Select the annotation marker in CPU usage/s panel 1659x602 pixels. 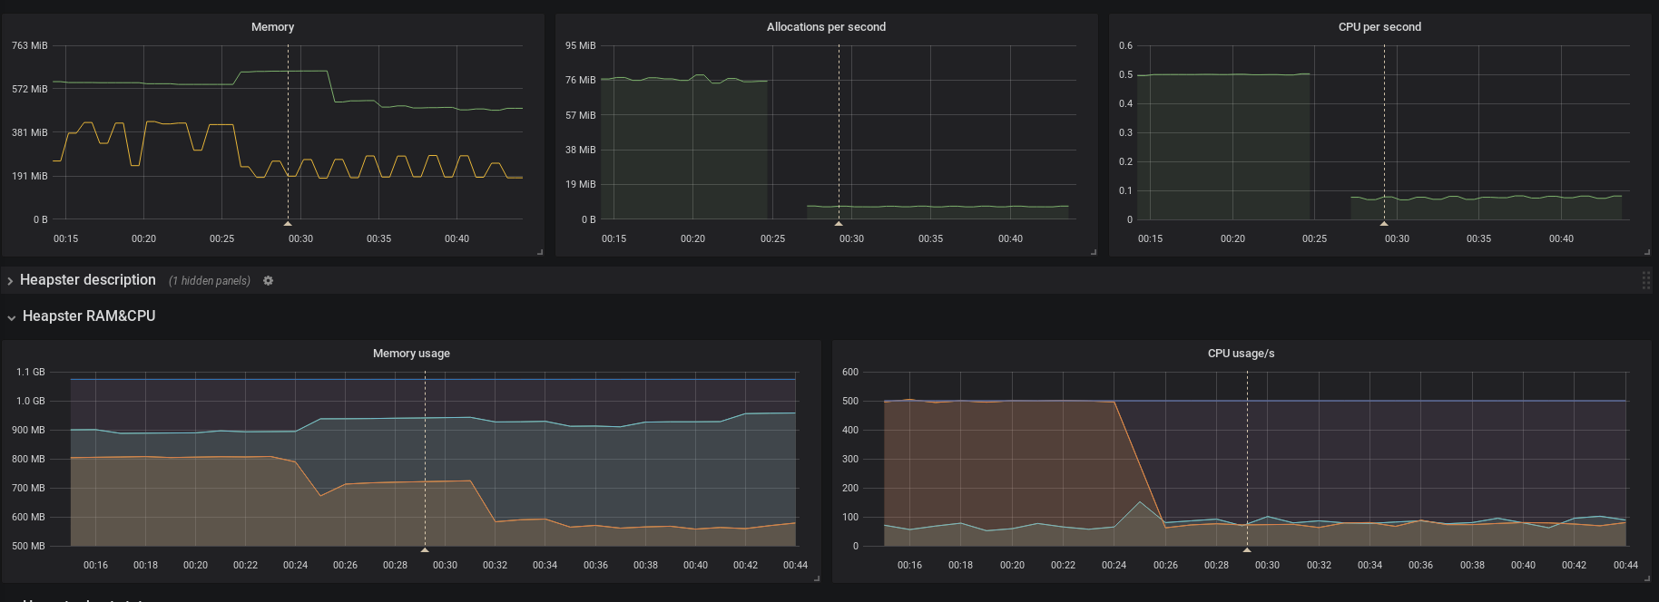(x=1247, y=549)
